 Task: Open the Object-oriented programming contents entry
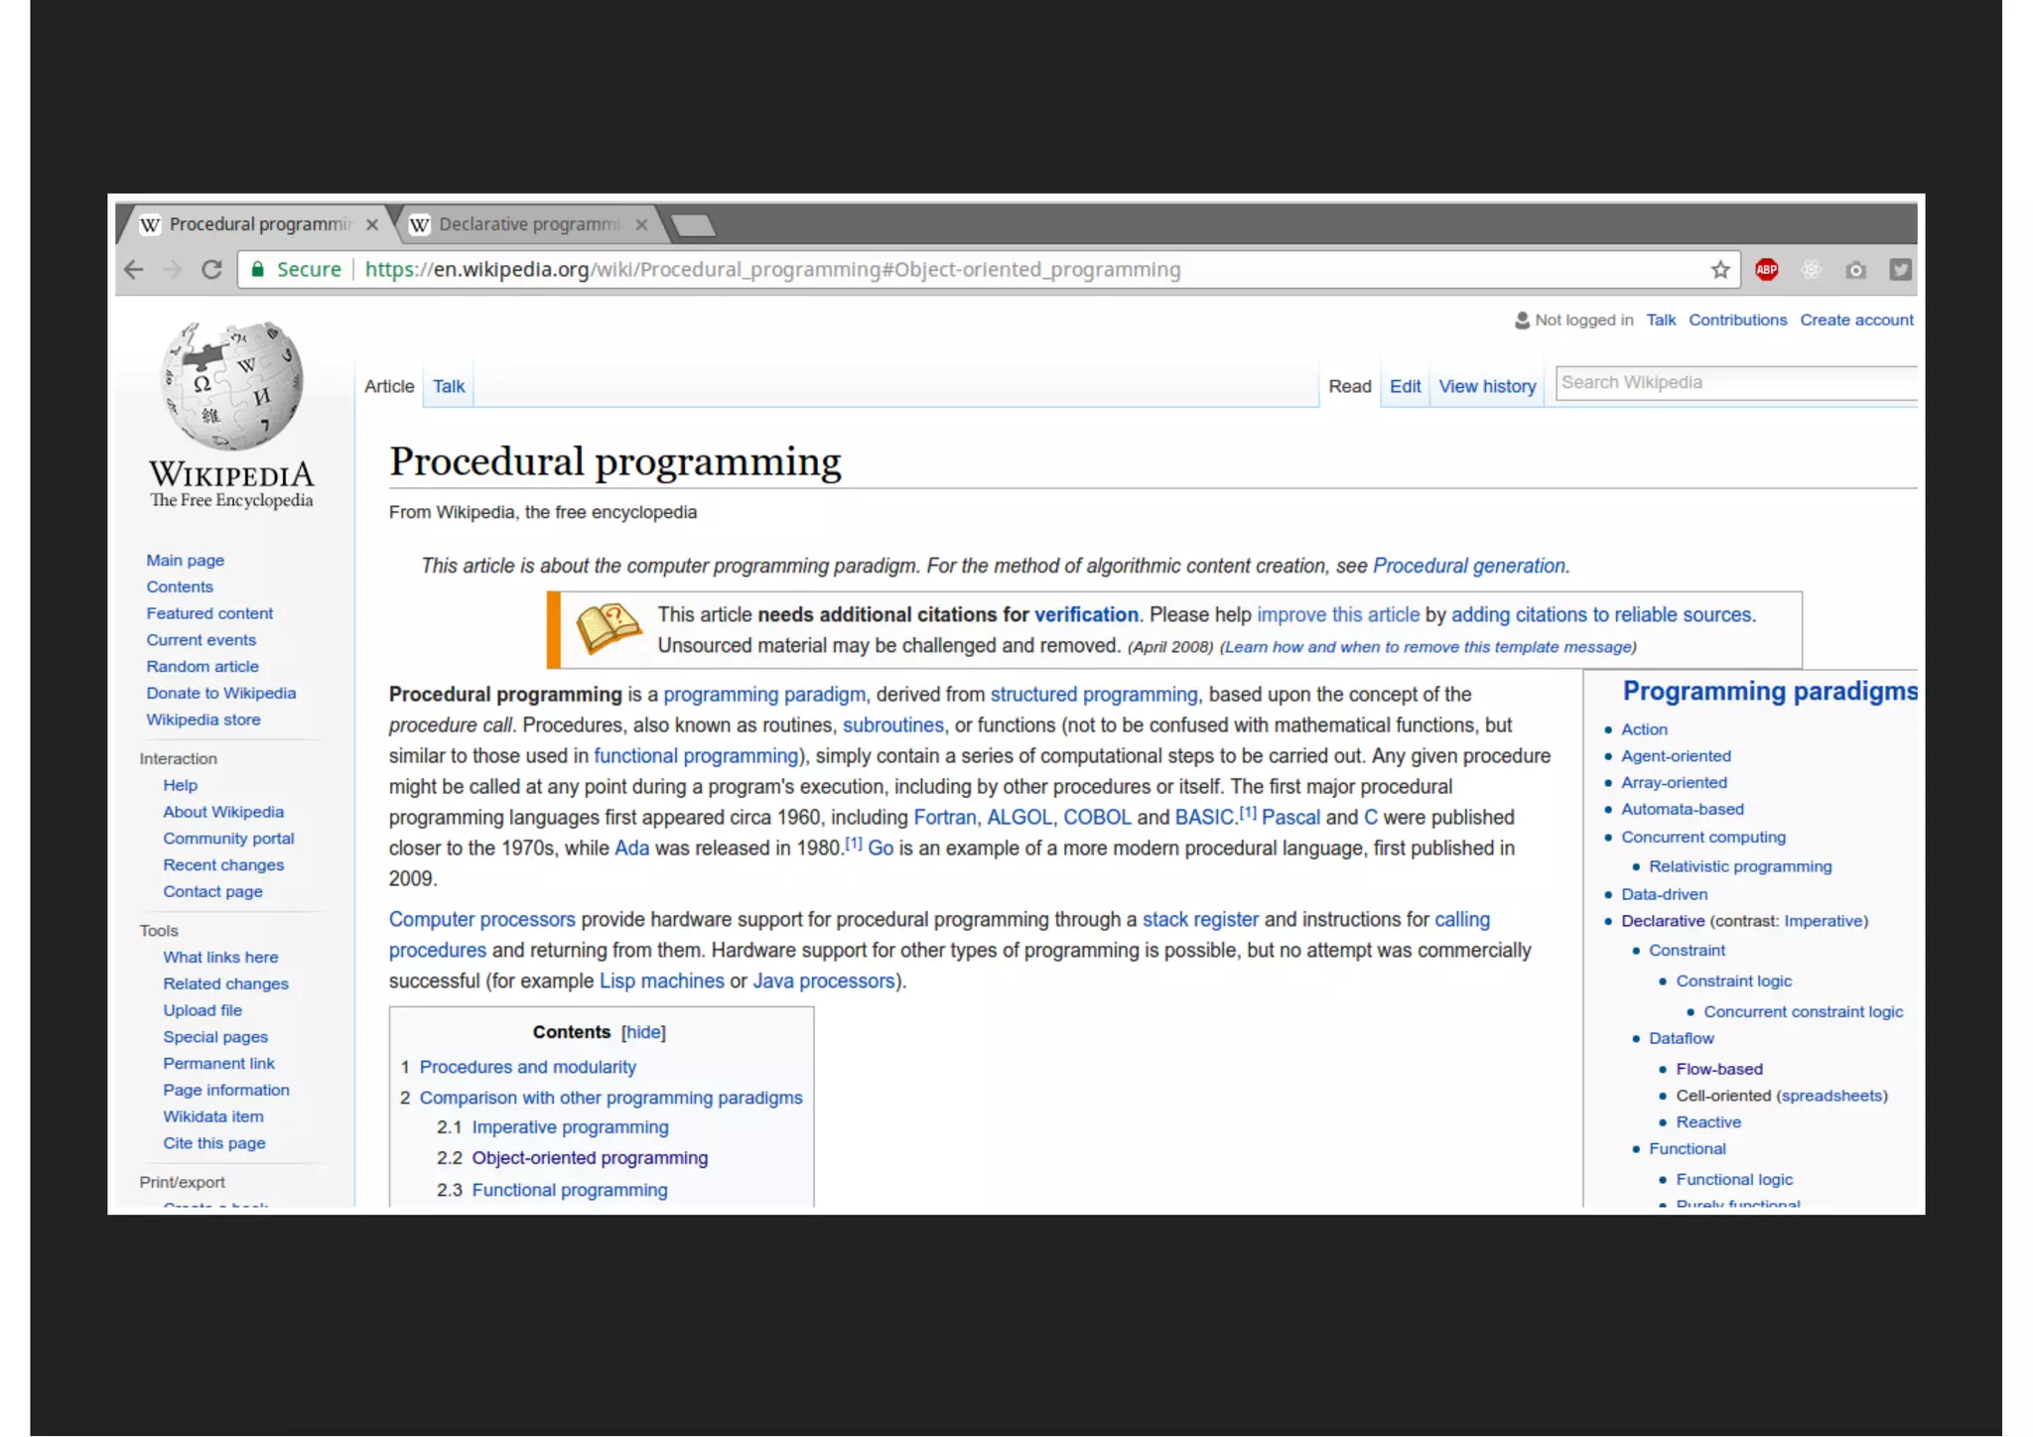(x=590, y=1158)
